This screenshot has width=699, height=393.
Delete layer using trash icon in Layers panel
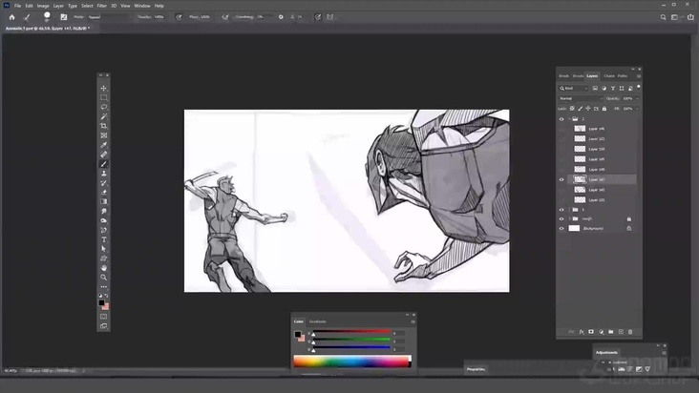(x=630, y=331)
